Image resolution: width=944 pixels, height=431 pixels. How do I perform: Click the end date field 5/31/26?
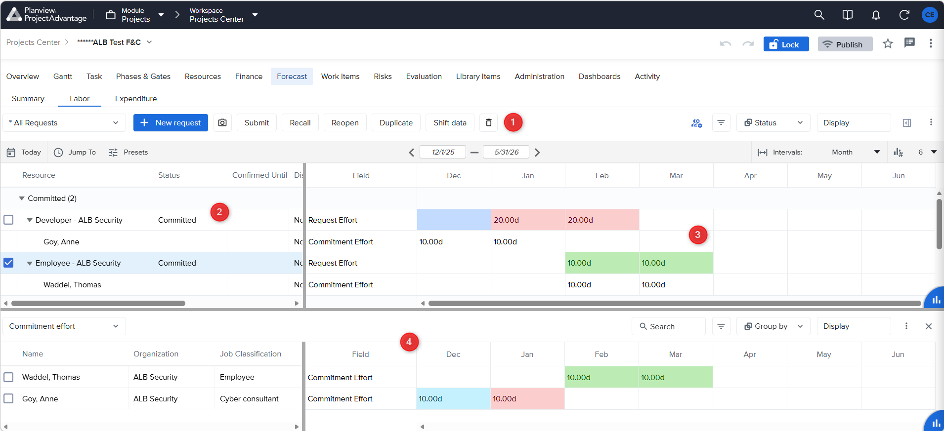pyautogui.click(x=506, y=152)
